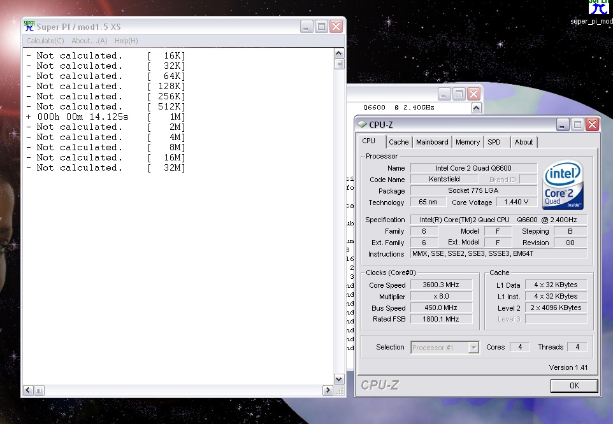Open the About...(A) menu in Super PI
Screen dimensions: 613x424
tap(89, 41)
